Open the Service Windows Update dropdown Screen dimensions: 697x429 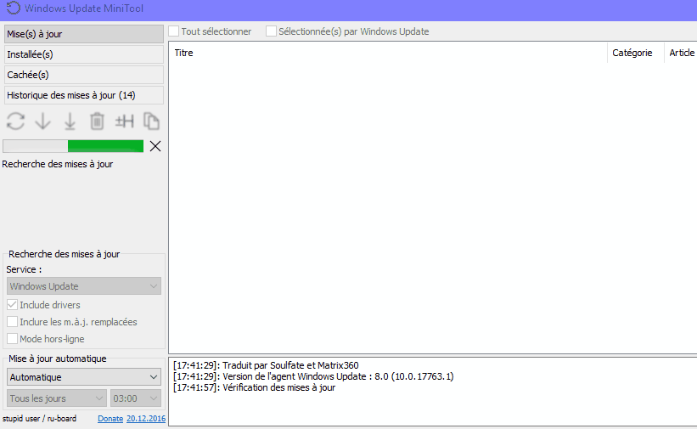83,286
